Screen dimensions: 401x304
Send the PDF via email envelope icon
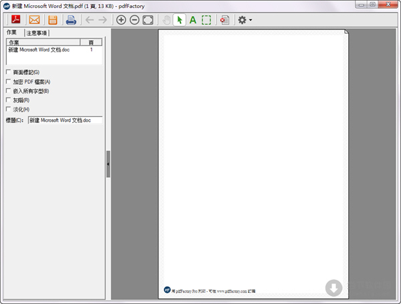pyautogui.click(x=34, y=20)
